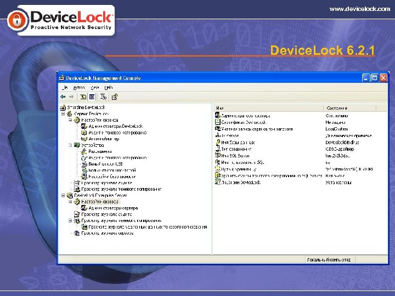Sort list by the Имя column header
The width and height of the screenshot is (395, 296).
click(268, 108)
